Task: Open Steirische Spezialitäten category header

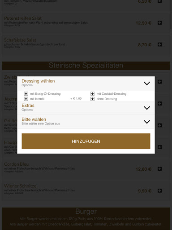Action: point(86,66)
